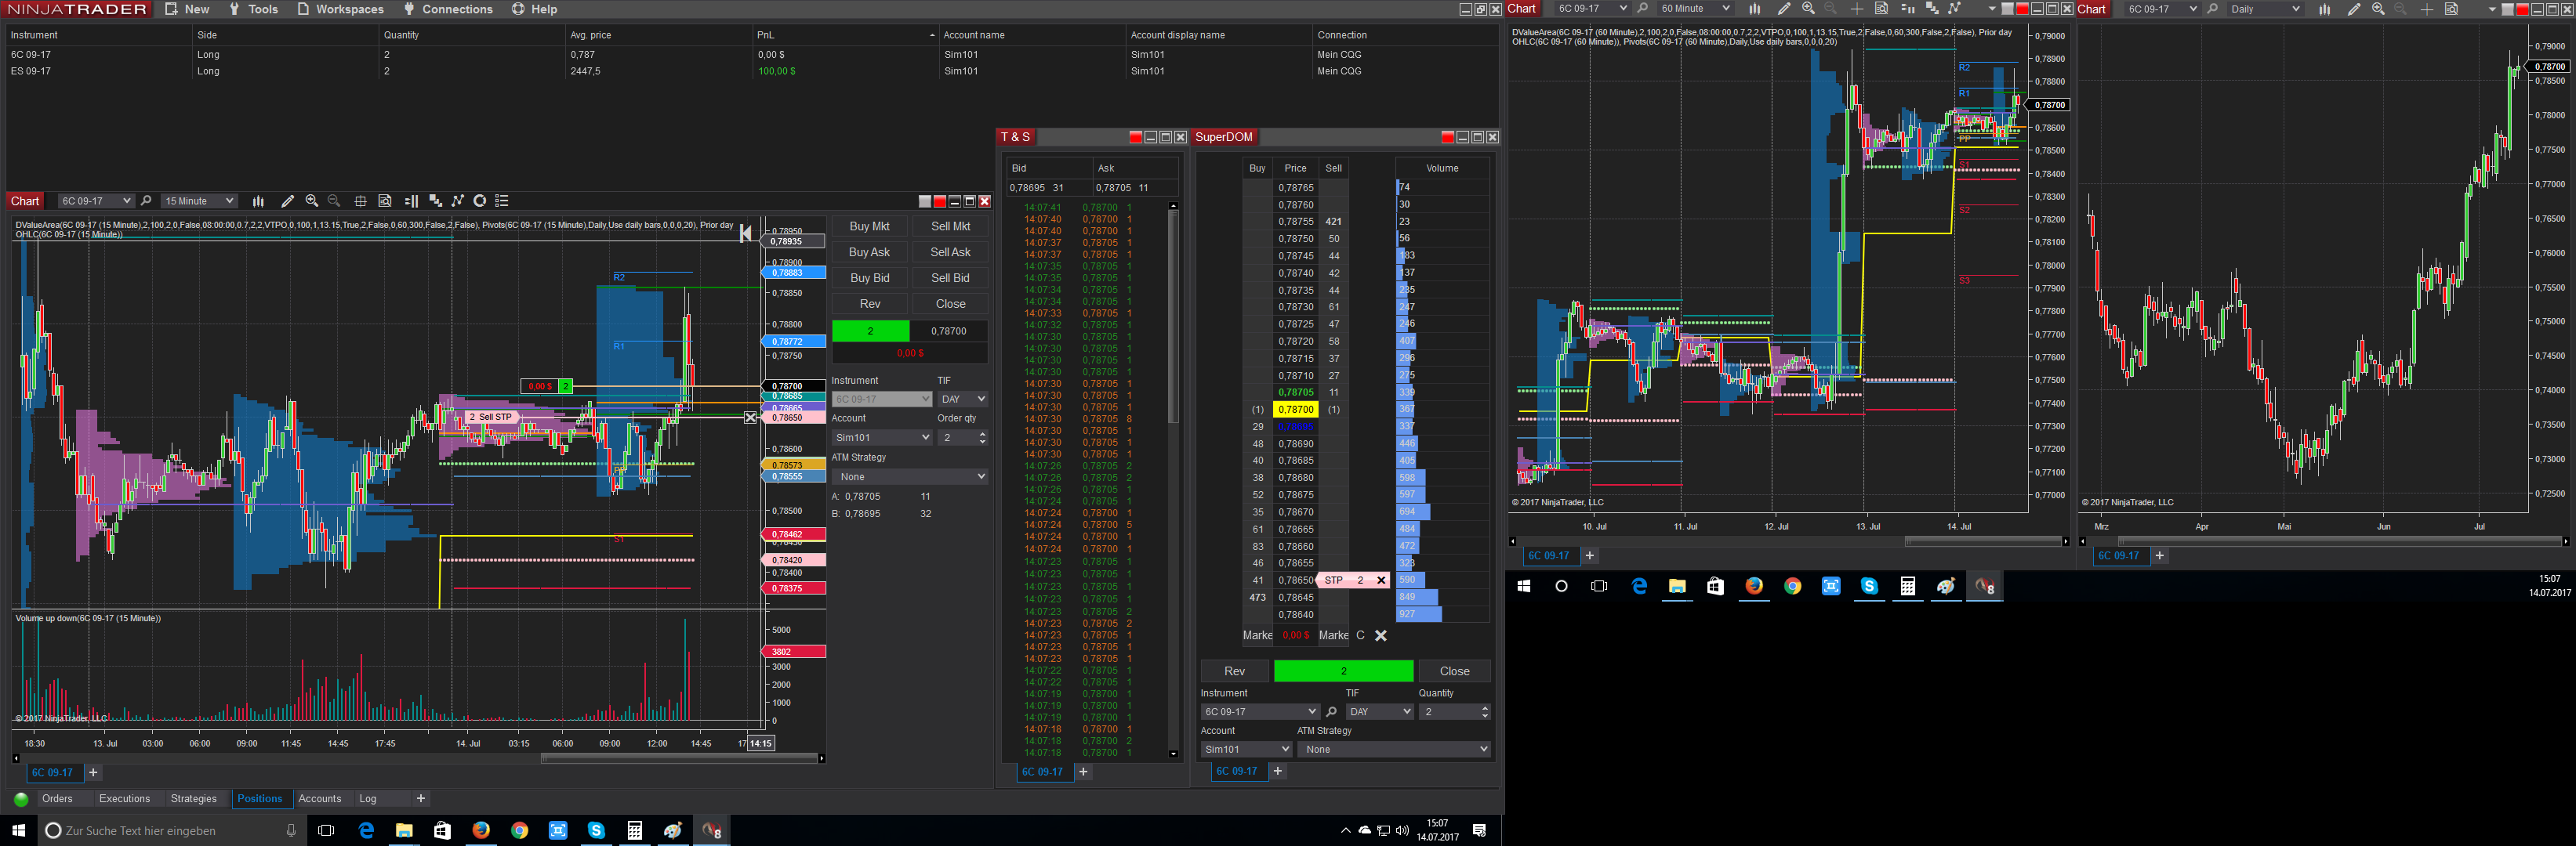Screen dimensions: 2576x846
Task: Click Sell Mkt in Chart Trader
Action: 950,226
